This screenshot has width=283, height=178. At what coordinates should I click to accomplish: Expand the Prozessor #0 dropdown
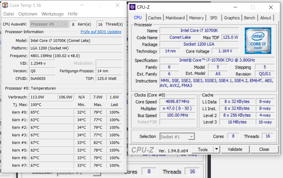[x=49, y=24]
